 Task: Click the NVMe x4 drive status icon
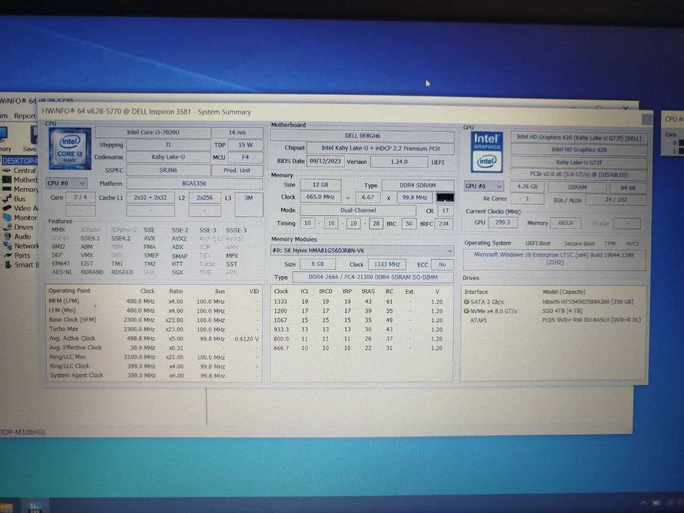pyautogui.click(x=467, y=311)
